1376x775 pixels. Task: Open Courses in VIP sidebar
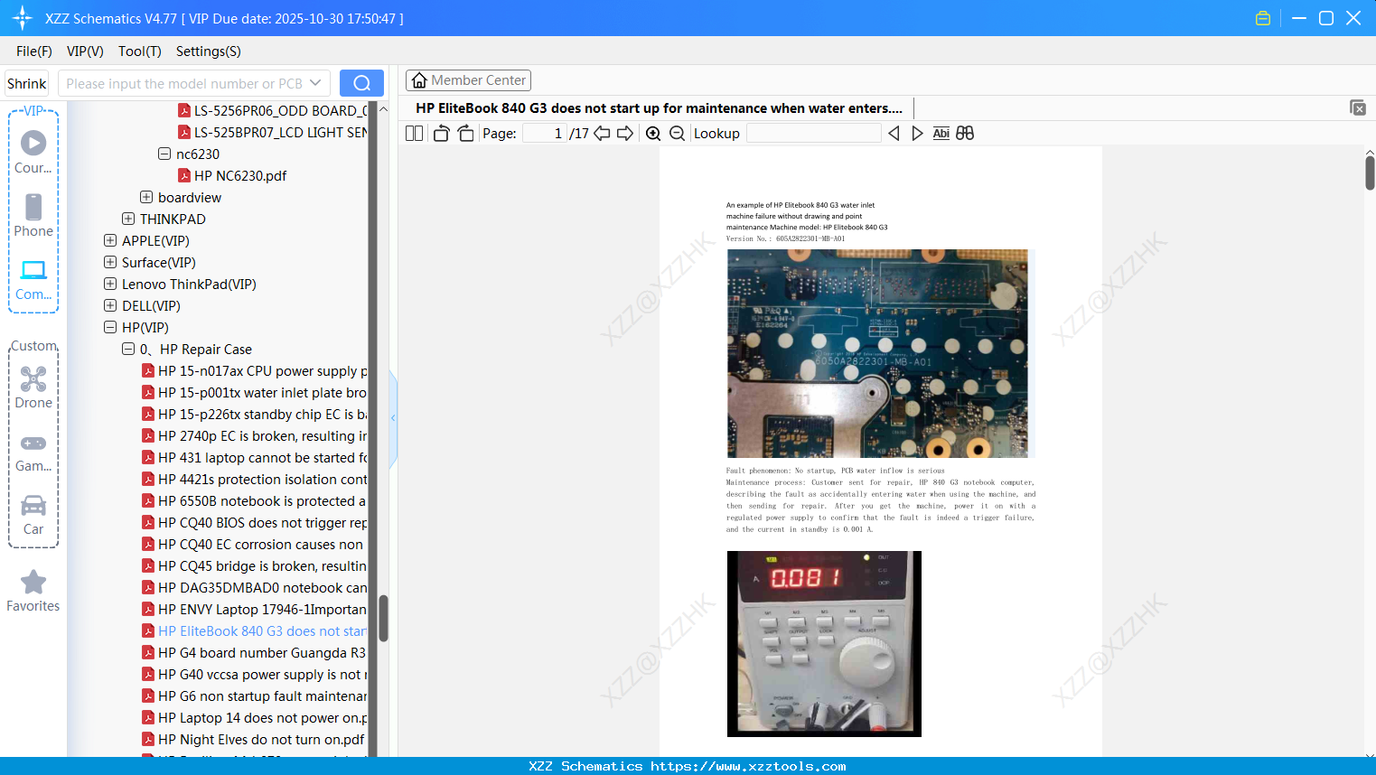33,152
